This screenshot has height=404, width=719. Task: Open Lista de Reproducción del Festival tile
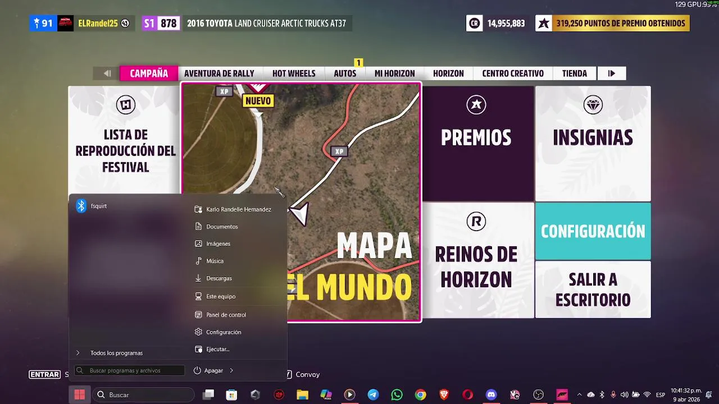click(125, 140)
